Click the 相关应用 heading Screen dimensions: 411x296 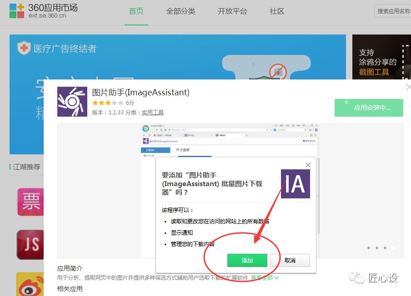tap(70, 289)
